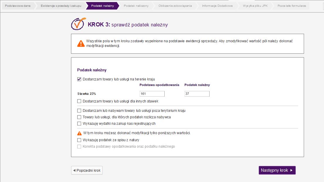
Task: Select the Podatek naliczony step tab
Action: point(136,6)
